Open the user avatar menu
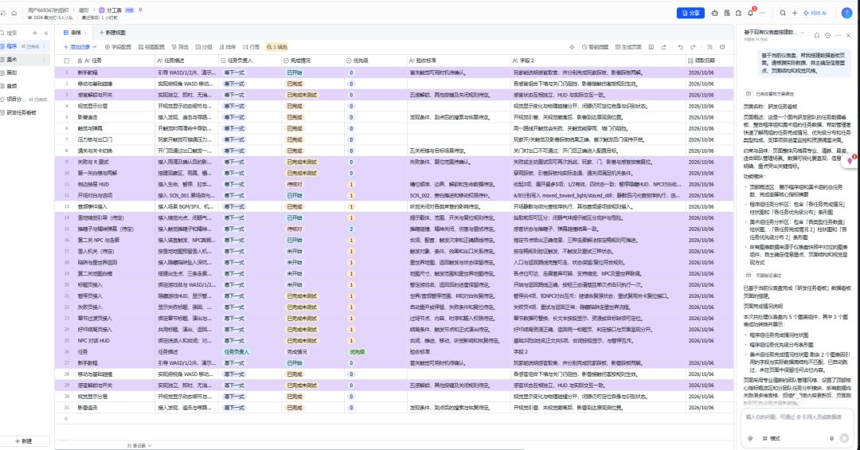Image resolution: width=860 pixels, height=450 pixels. coord(846,13)
